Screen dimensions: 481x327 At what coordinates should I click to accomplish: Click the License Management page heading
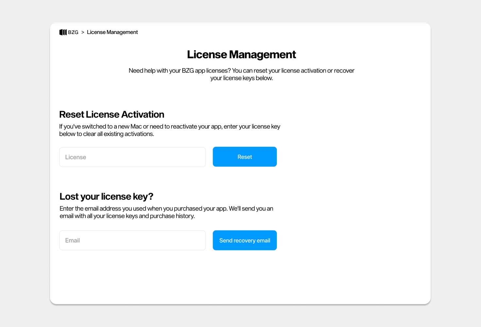pyautogui.click(x=241, y=54)
